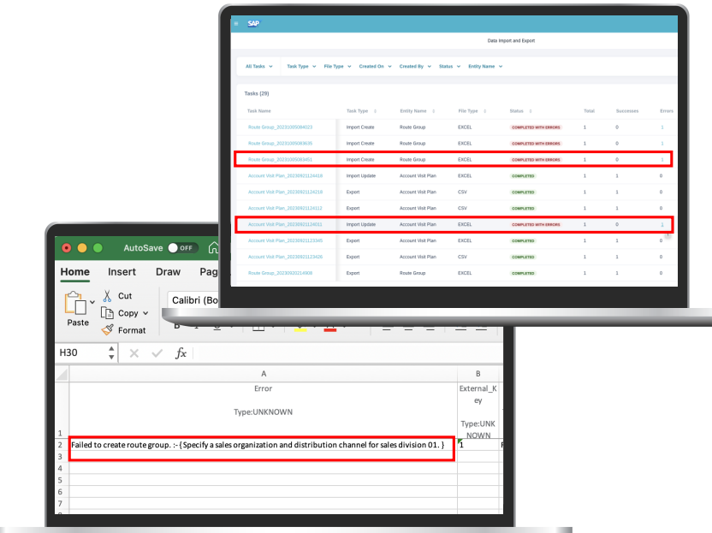
Task: Open the Task Type filter dropdown
Action: click(301, 66)
